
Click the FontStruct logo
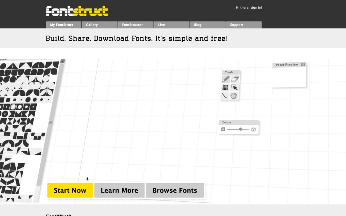click(x=77, y=11)
